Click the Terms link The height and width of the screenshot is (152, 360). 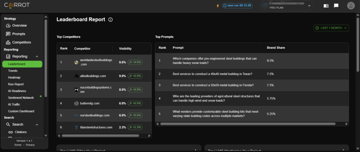(x=18, y=145)
